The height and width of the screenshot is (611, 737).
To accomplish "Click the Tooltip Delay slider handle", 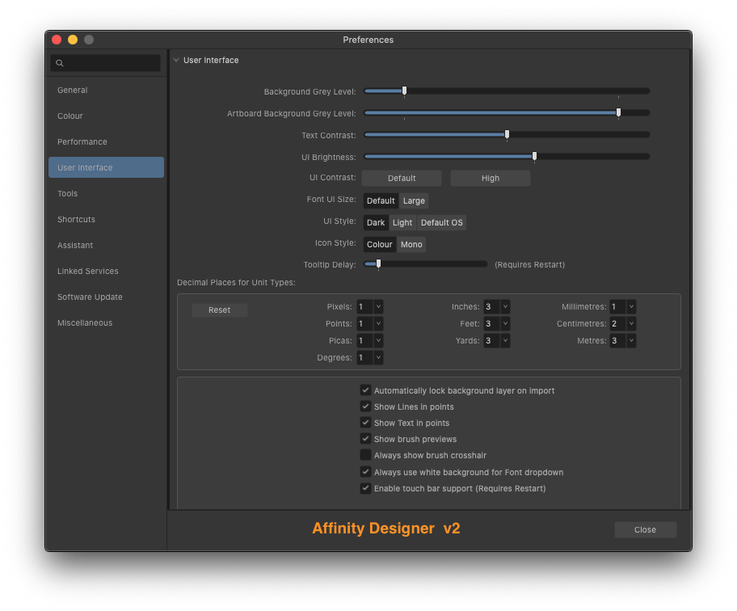I will [378, 264].
